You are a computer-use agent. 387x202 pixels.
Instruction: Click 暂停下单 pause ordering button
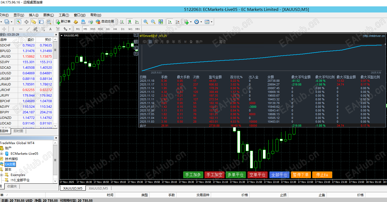point(301,175)
